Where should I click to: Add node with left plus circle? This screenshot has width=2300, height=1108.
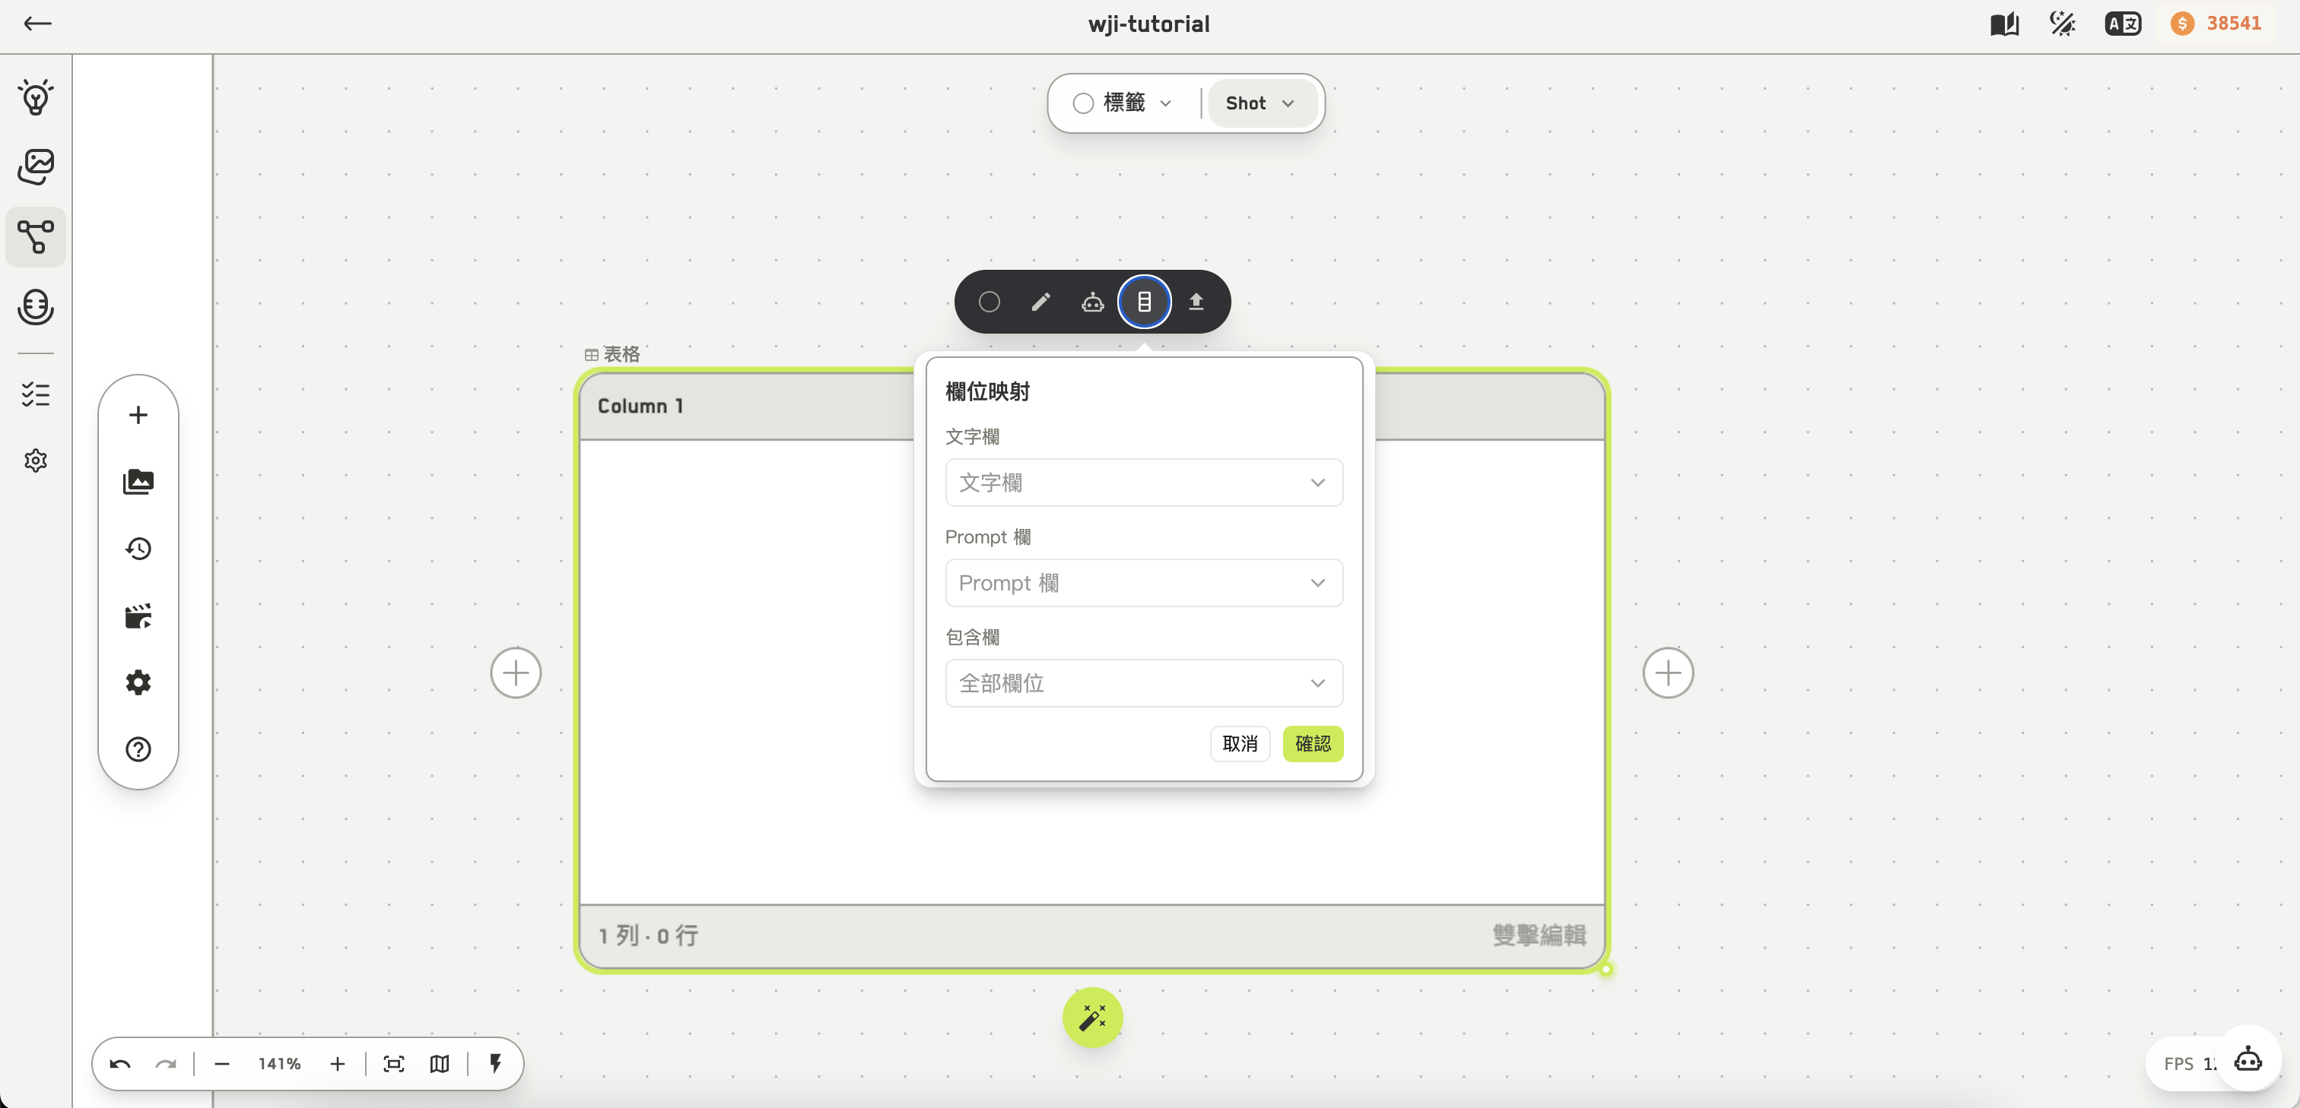click(516, 673)
